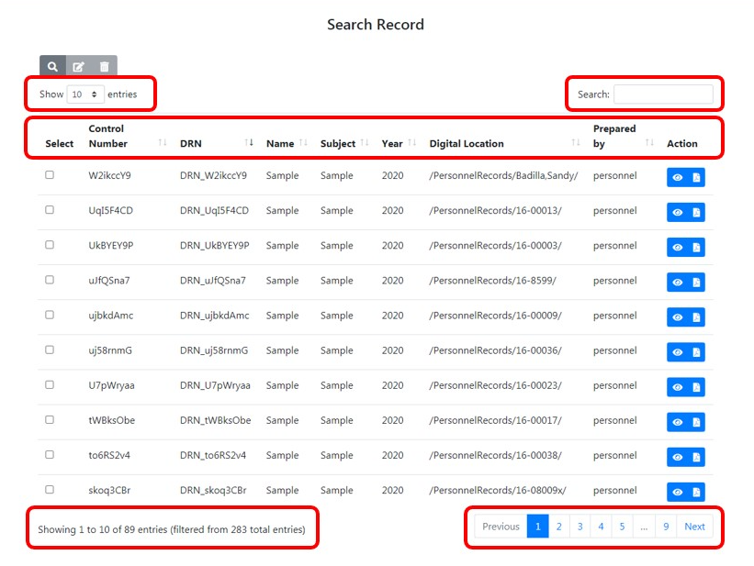Open the PDF file for tWBksObe
754x566 pixels.
pos(696,422)
